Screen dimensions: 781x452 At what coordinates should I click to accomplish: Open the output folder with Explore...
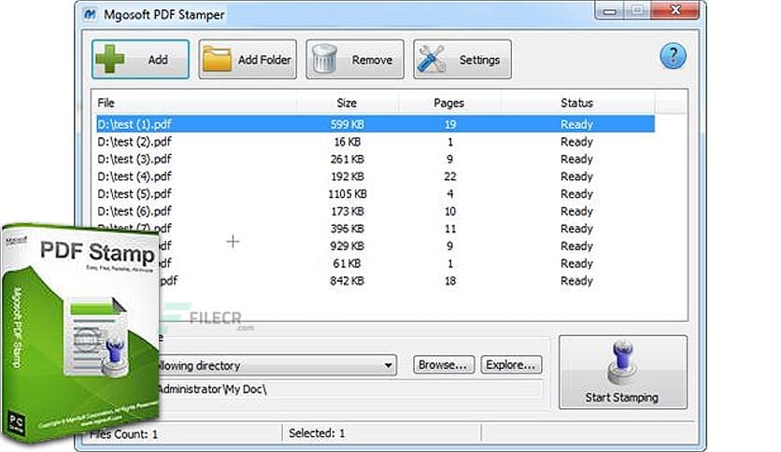point(511,365)
